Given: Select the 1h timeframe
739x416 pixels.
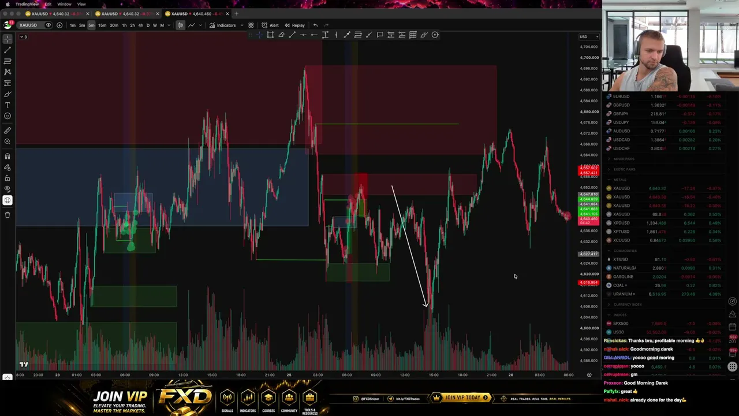Looking at the screenshot, I should click(124, 25).
